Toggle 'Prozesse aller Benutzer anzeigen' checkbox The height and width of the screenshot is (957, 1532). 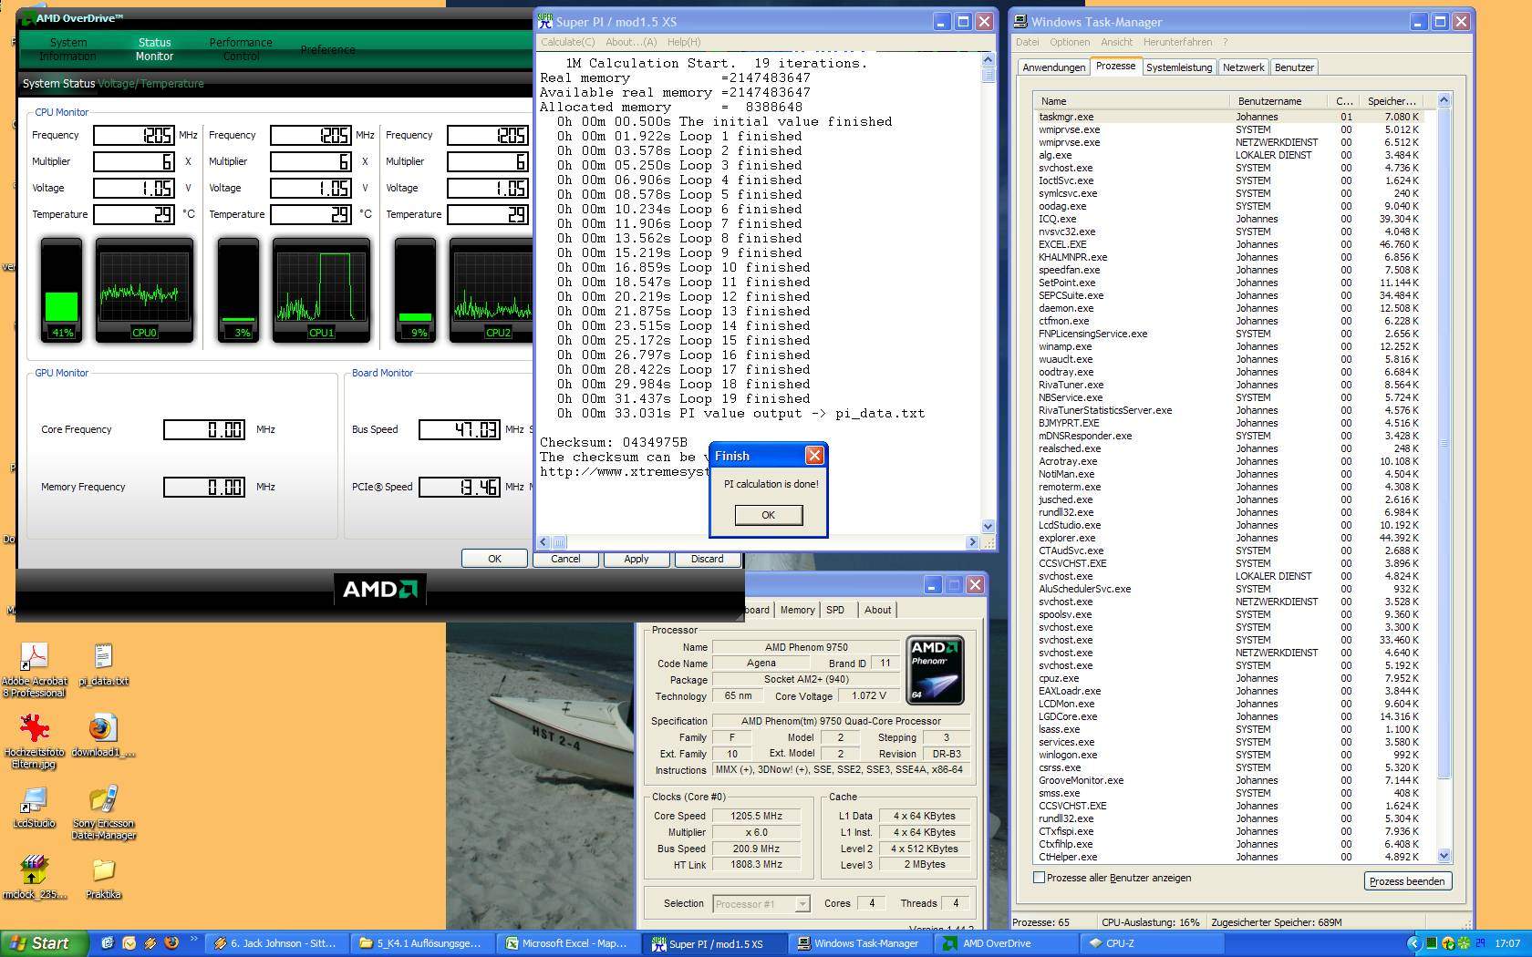click(1039, 878)
